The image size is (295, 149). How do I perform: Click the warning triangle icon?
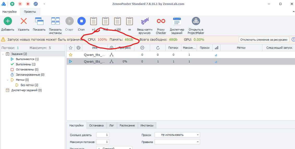3,39
